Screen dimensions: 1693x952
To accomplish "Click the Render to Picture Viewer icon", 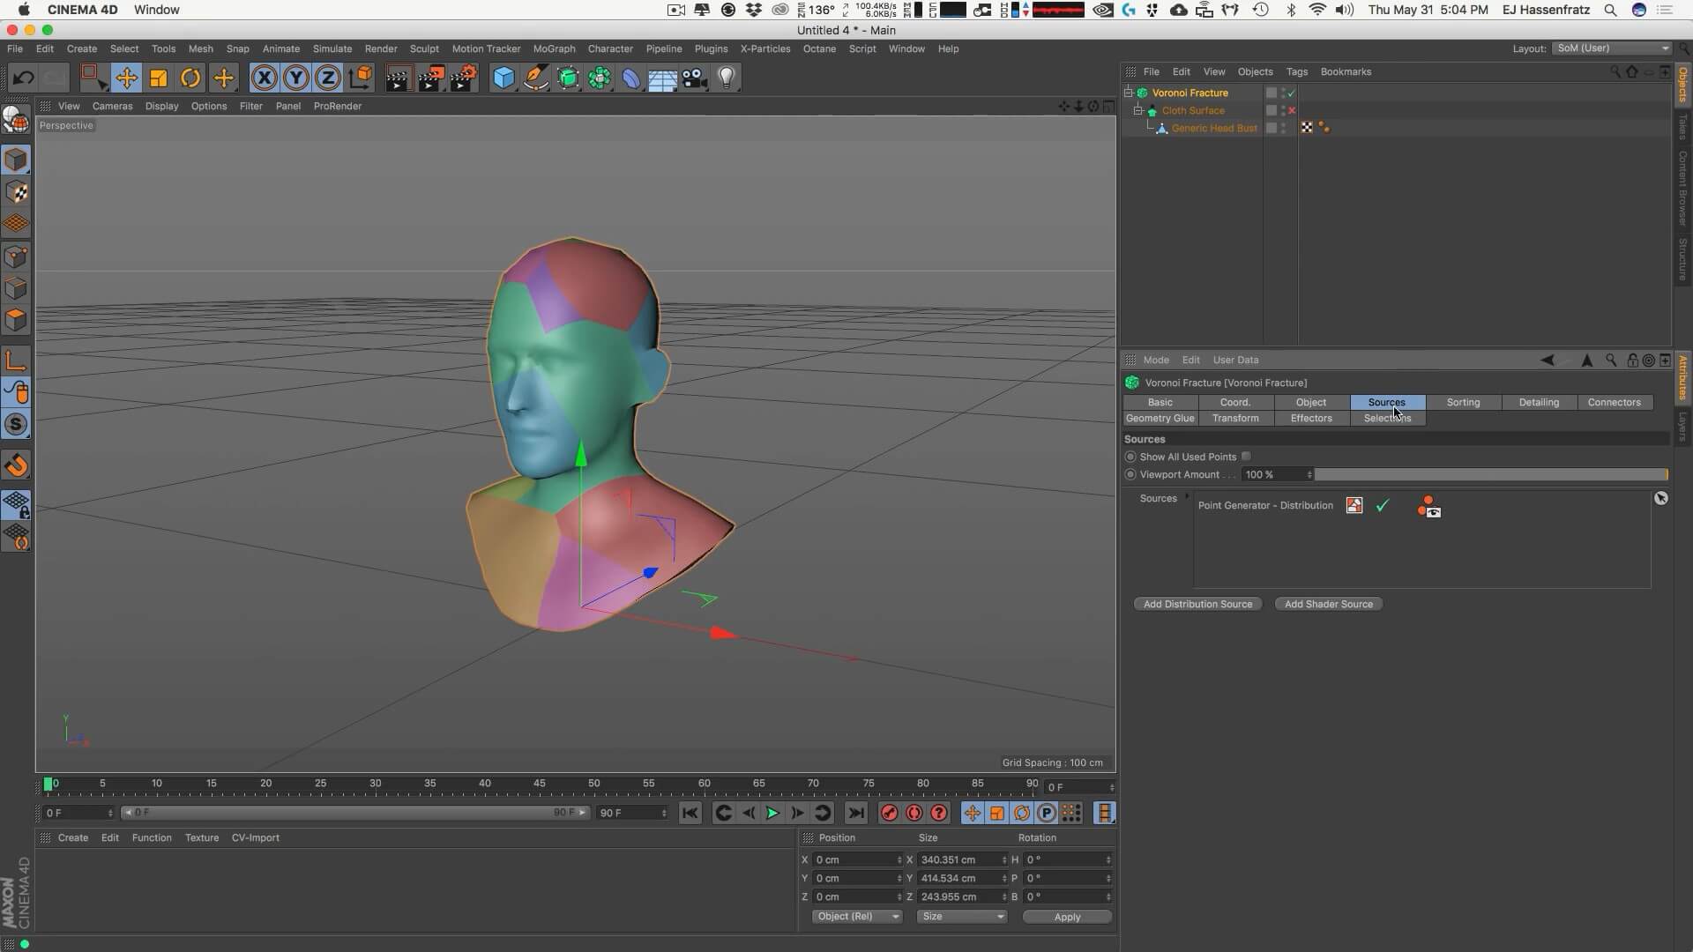I will 430,78.
